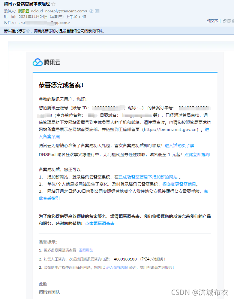Open email in a new window icon
This screenshot has width=234, height=299.
pos(225,21)
